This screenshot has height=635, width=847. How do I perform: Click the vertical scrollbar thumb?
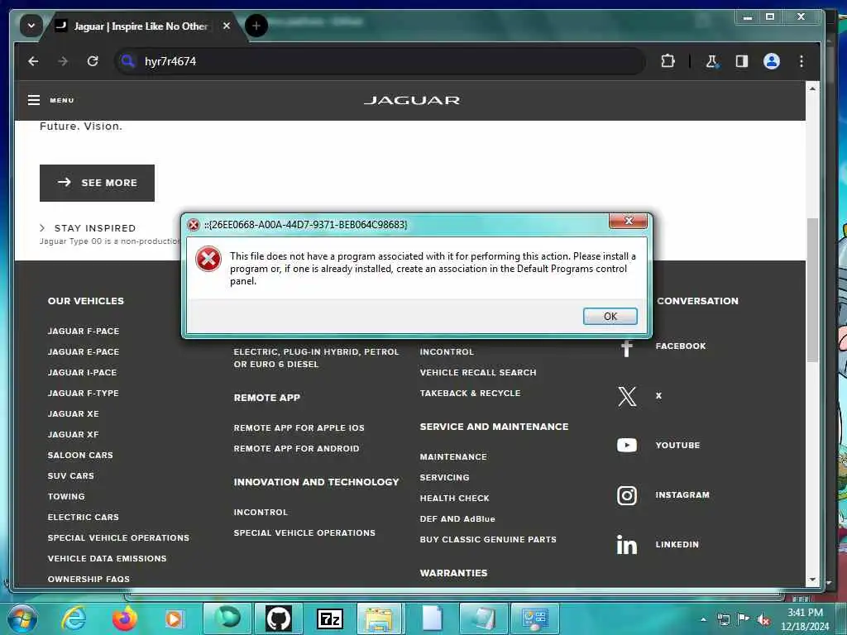pyautogui.click(x=812, y=290)
